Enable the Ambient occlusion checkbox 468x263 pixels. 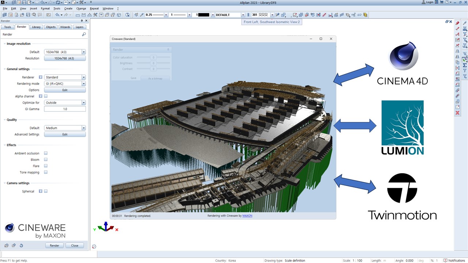click(46, 153)
